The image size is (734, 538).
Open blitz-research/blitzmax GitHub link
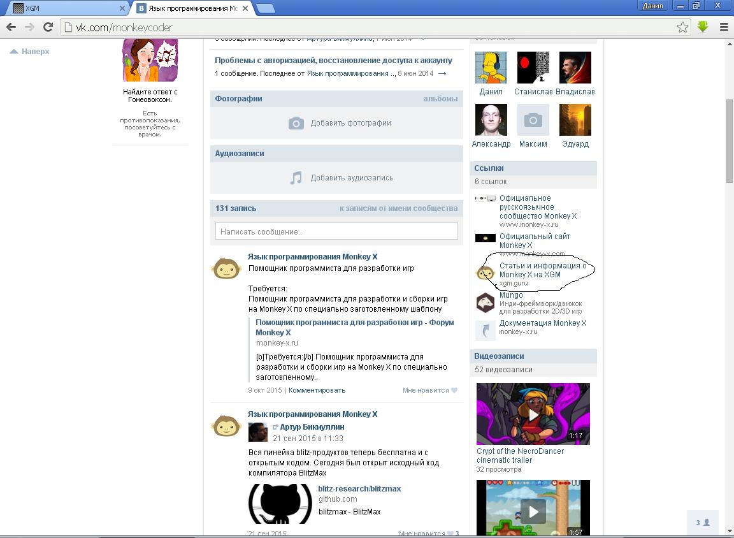click(x=359, y=488)
